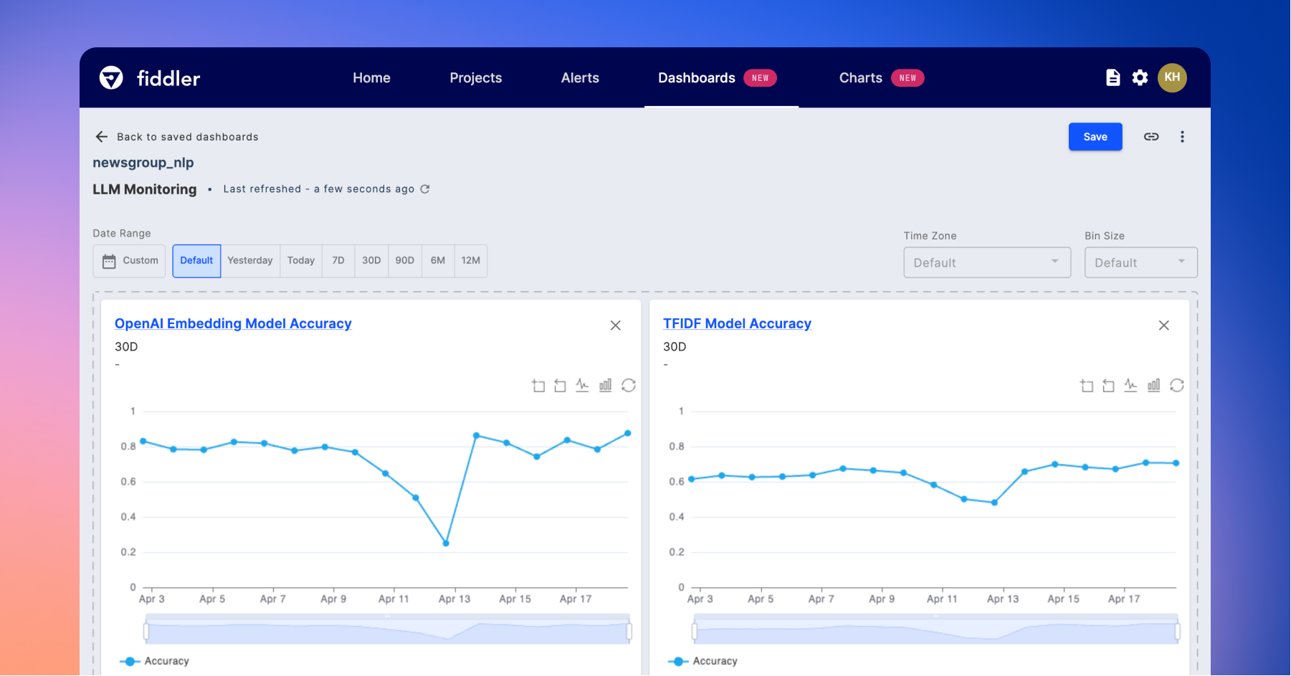Viewport: 1291px width, 676px height.
Task: Copy the dashboard share link
Action: [1151, 136]
